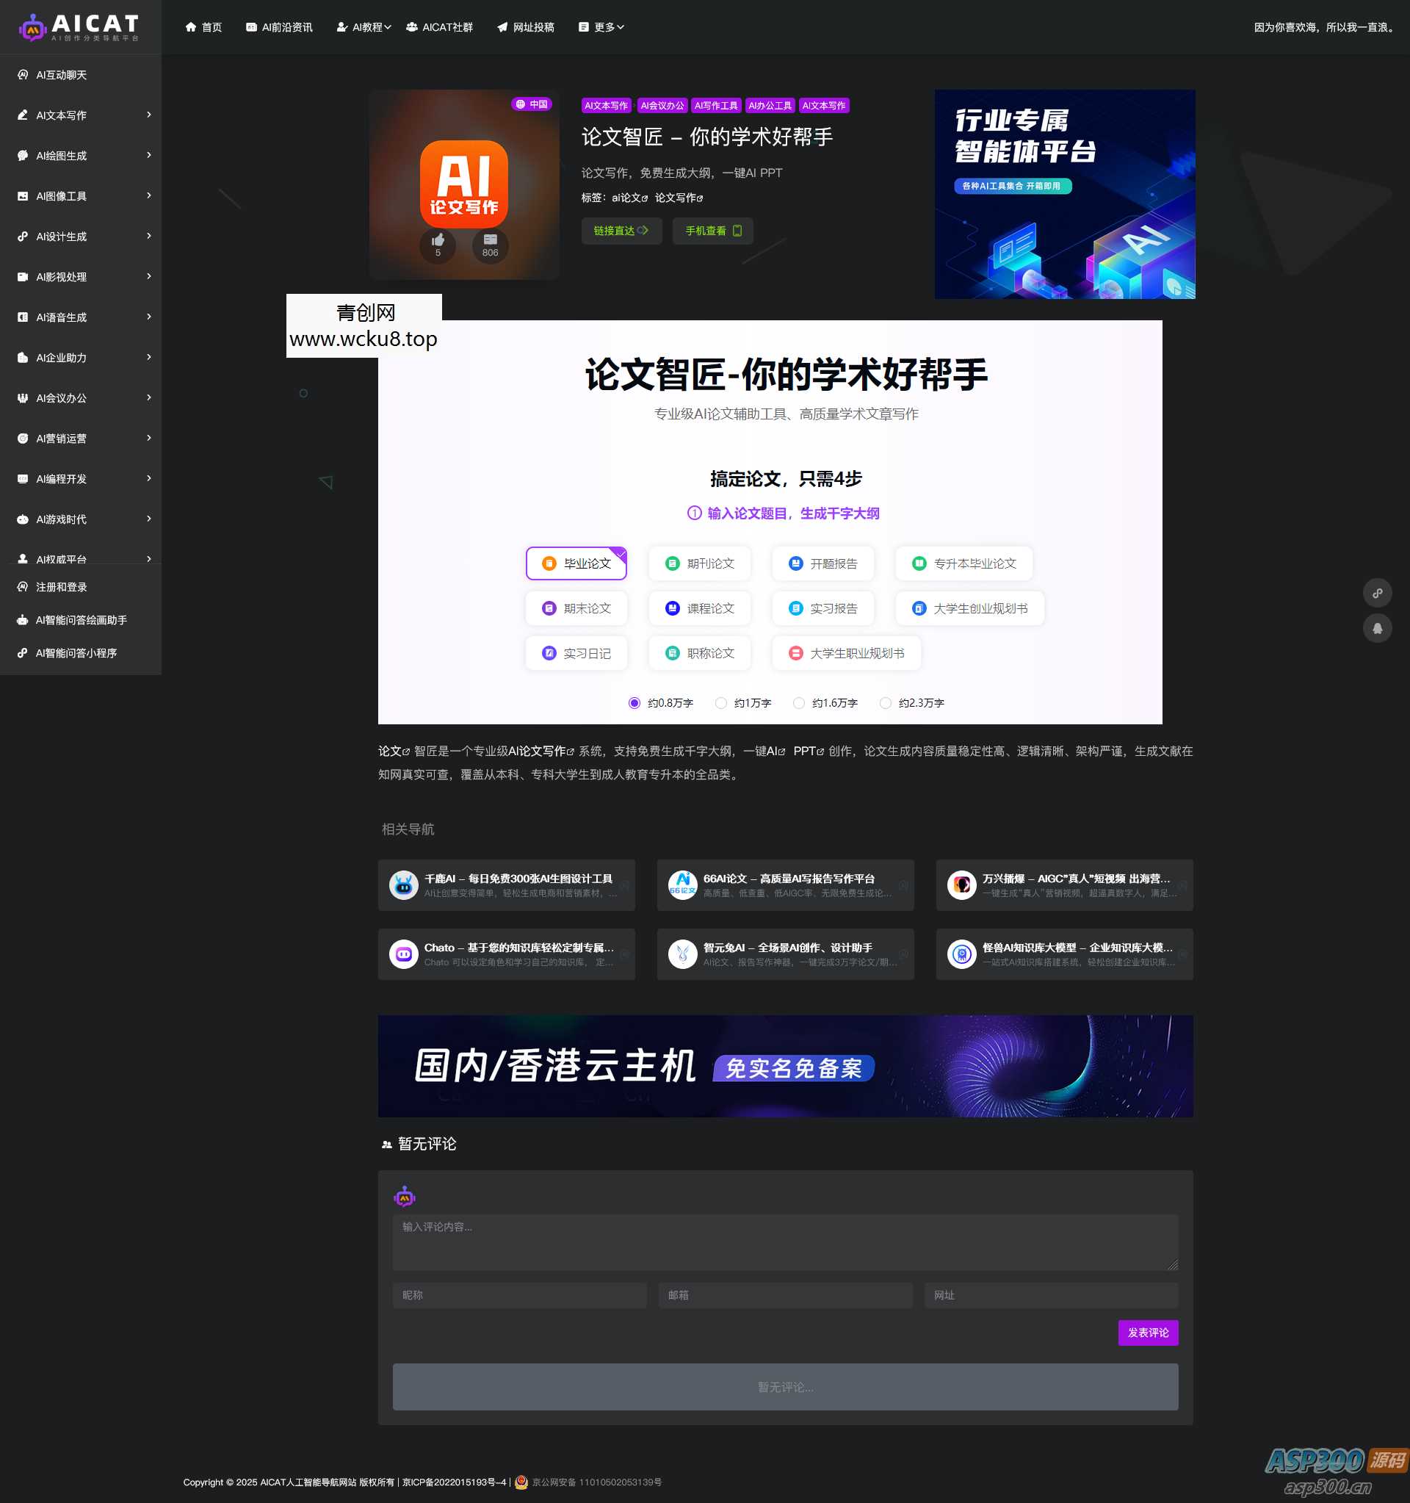Click the thumbs-up like icon
1410x1503 pixels.
(x=437, y=240)
